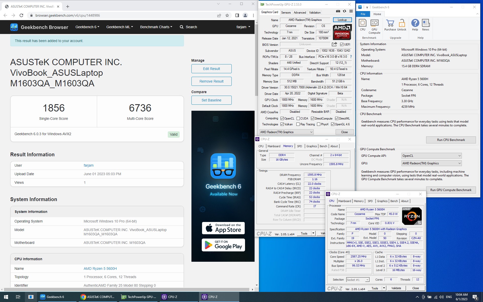Click the GPU-Z screenshot camera icon
Viewport: 483px width, 302px height.
point(338,11)
